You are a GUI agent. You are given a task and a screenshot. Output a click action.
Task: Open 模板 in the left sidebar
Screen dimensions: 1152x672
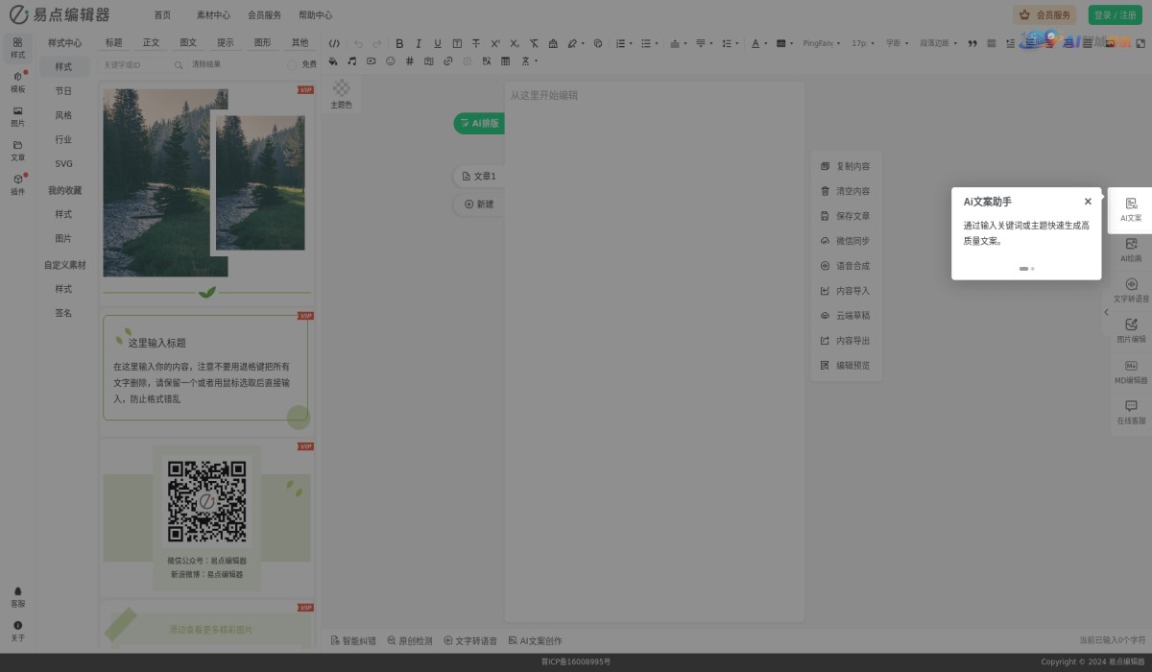click(17, 82)
